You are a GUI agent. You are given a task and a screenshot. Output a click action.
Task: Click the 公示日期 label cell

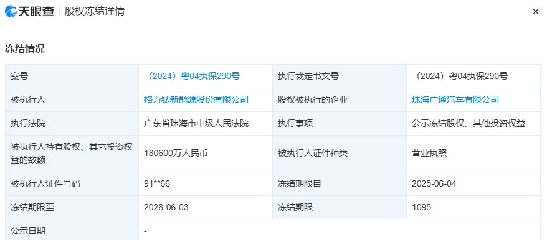[x=72, y=230]
